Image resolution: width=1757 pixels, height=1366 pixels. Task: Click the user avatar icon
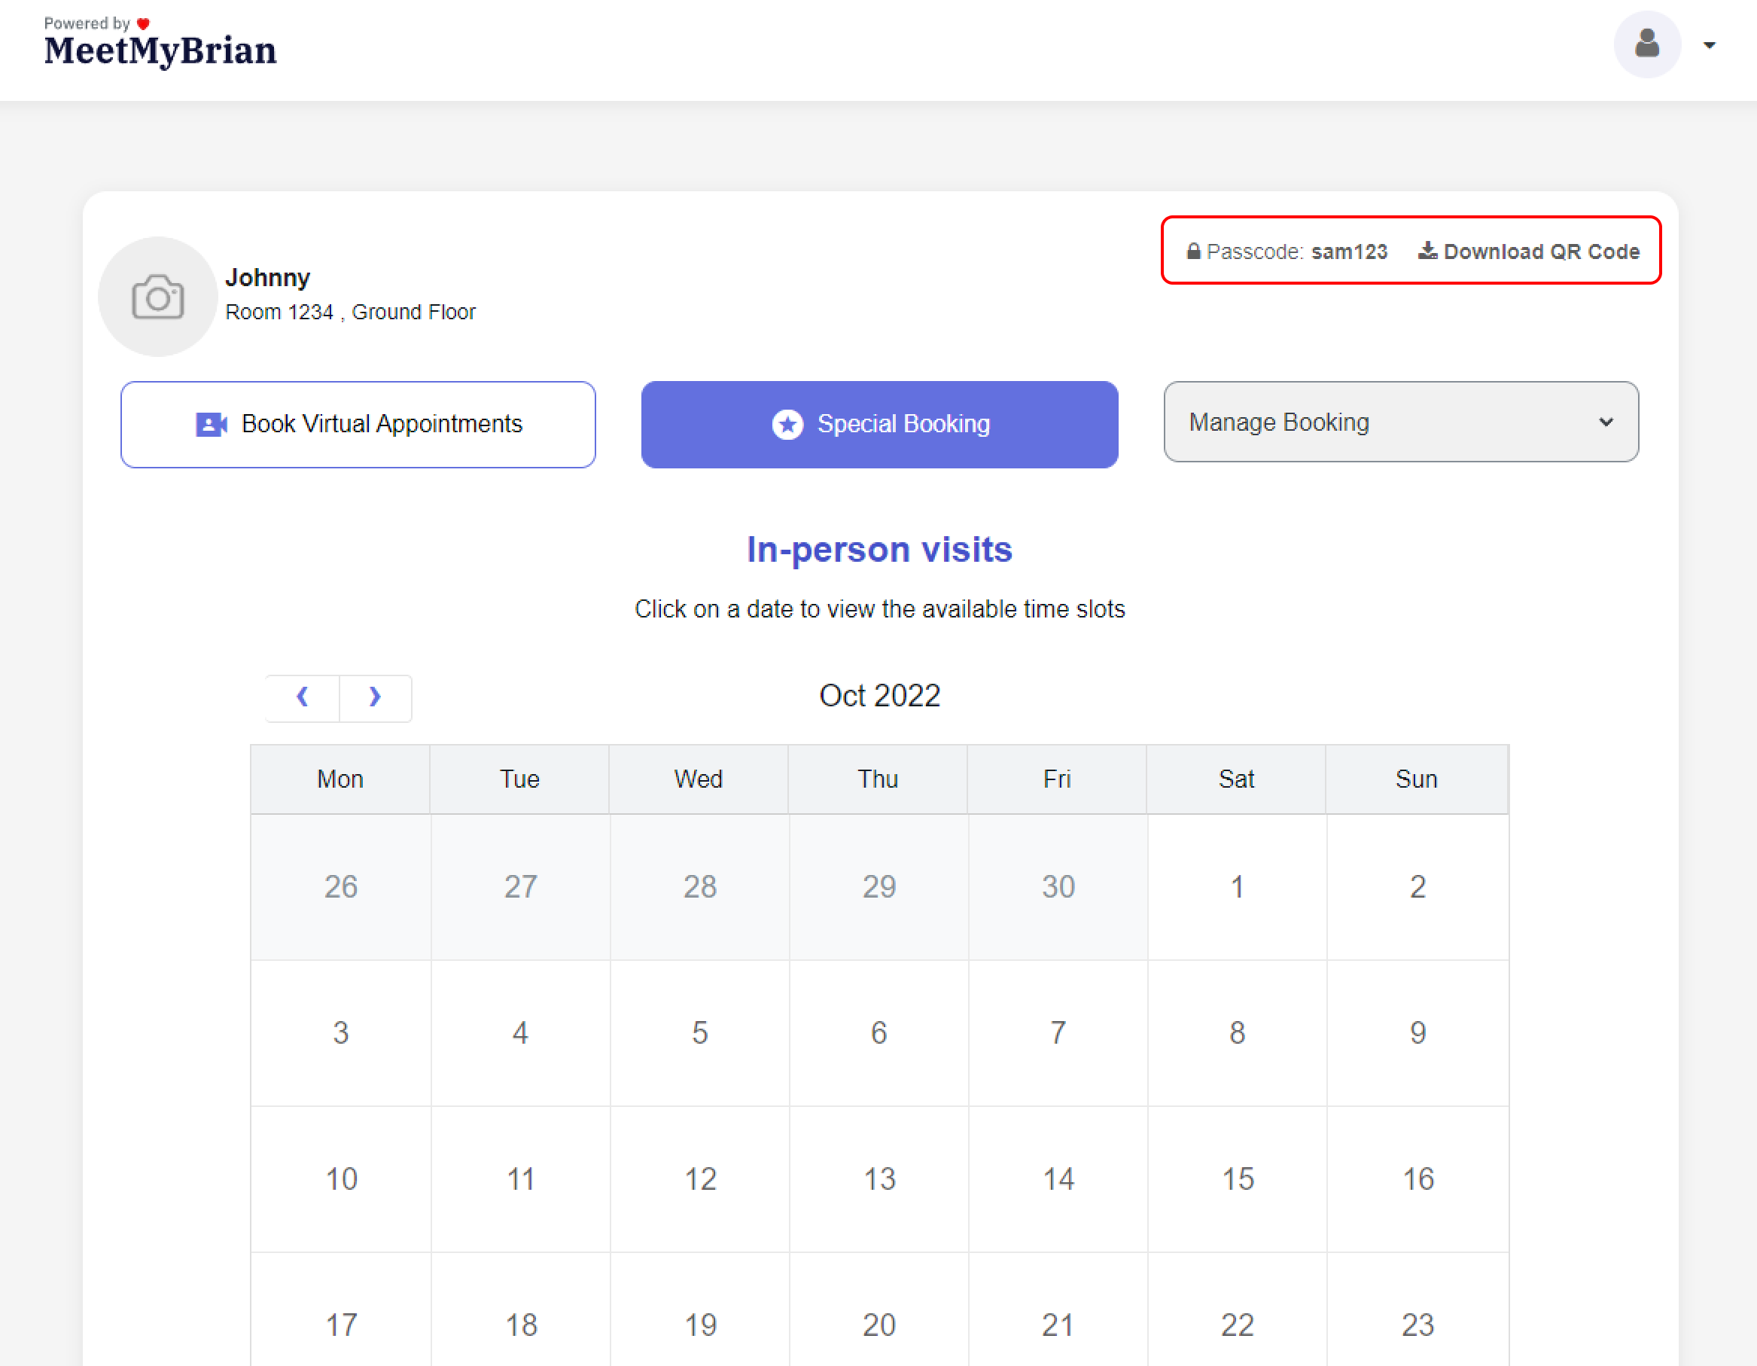pos(1647,44)
